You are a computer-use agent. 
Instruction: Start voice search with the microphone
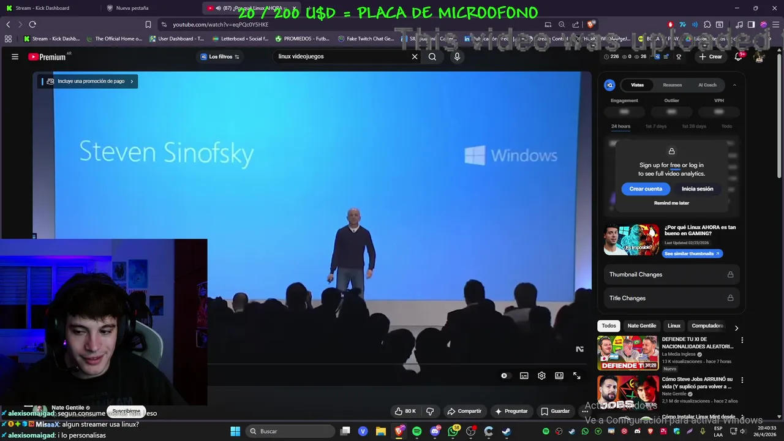(457, 56)
